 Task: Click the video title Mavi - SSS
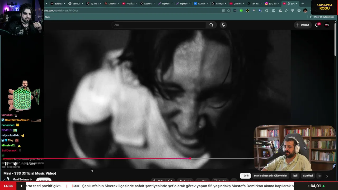(x=30, y=173)
